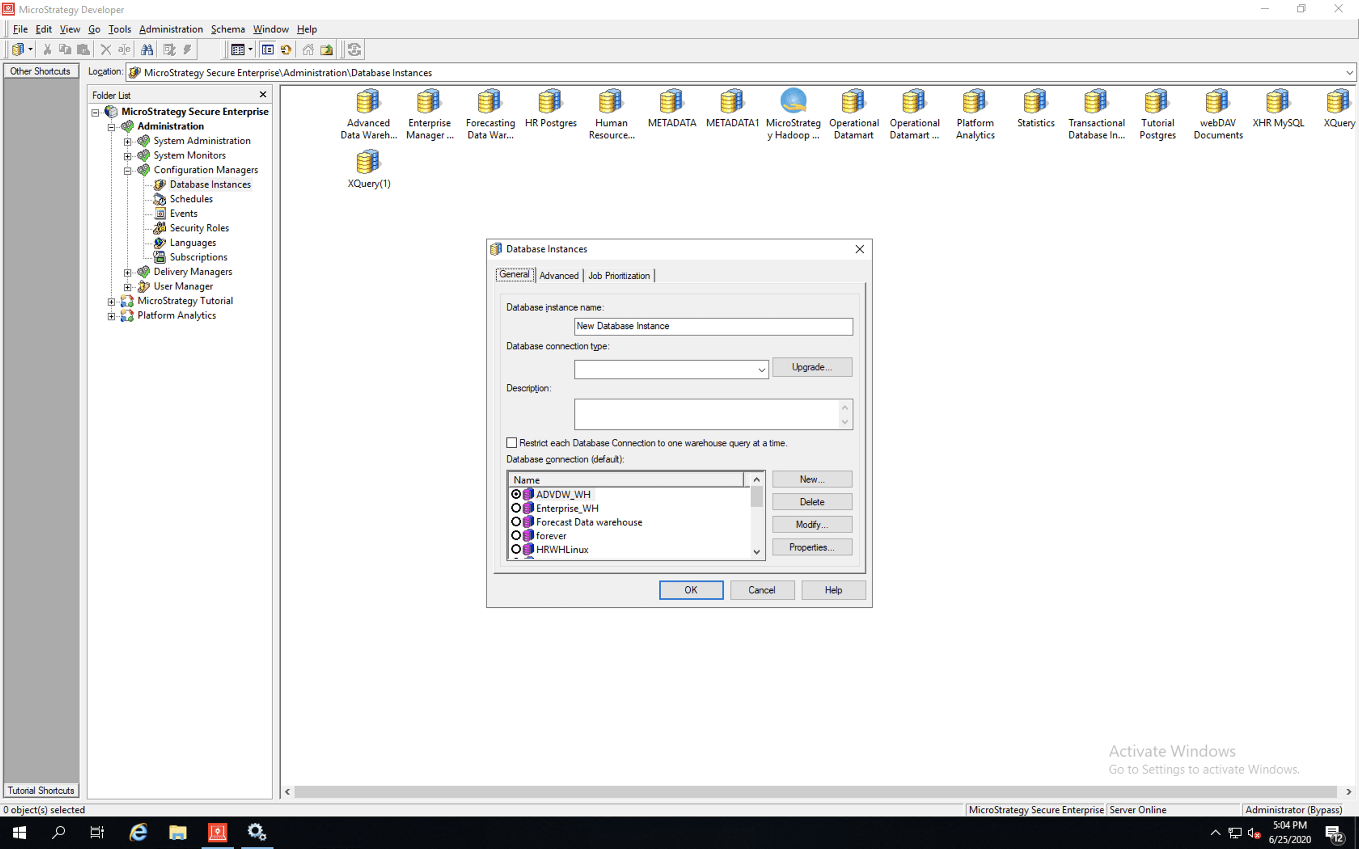Open the Database connection type dropdown
The image size is (1359, 849).
[x=761, y=370]
